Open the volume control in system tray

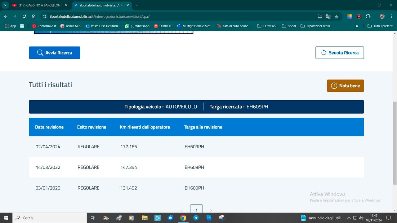(361, 218)
